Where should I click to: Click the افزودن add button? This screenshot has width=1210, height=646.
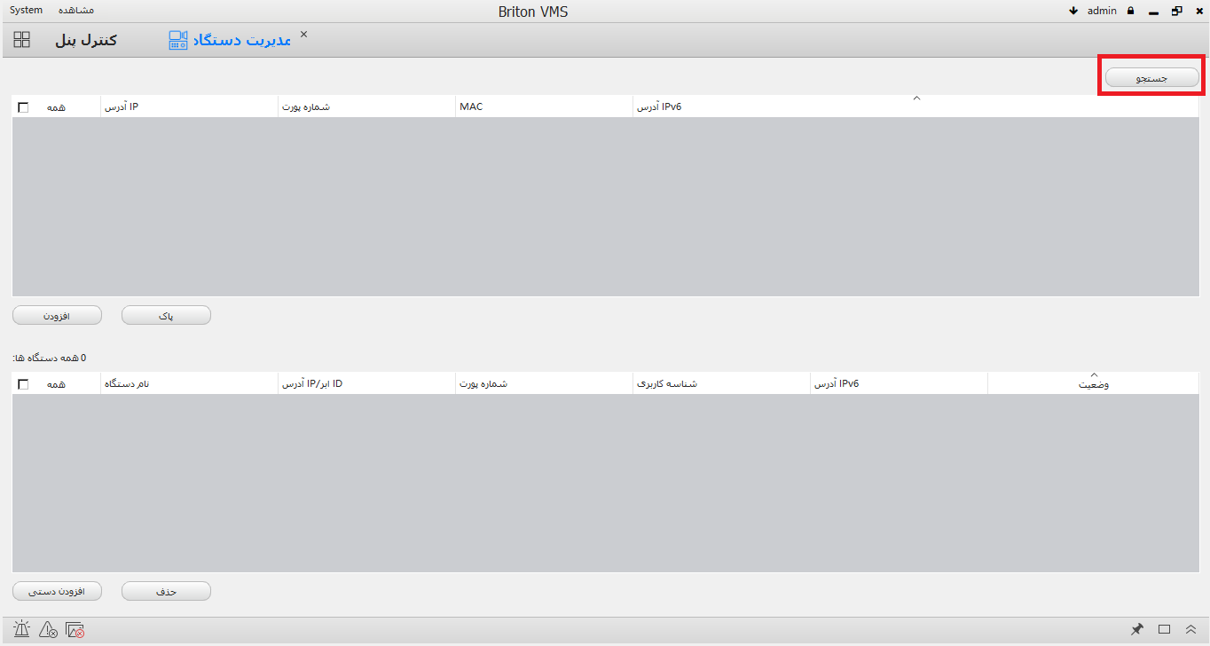click(x=57, y=315)
